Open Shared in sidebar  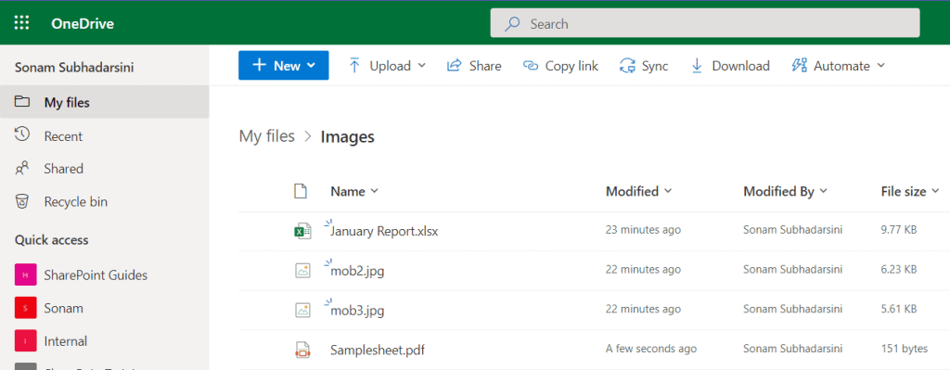click(104, 169)
